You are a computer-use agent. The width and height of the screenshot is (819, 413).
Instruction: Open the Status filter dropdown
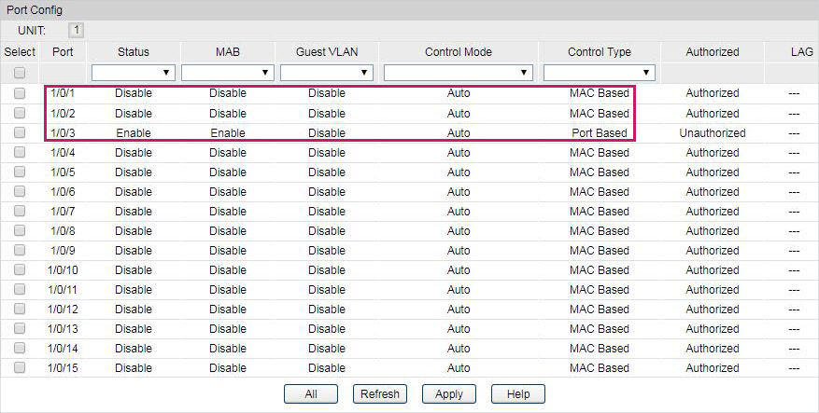(134, 73)
